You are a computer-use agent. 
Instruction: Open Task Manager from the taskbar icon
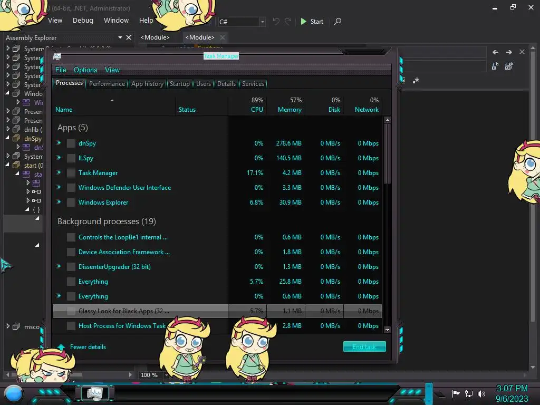click(95, 393)
